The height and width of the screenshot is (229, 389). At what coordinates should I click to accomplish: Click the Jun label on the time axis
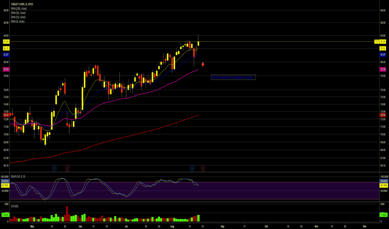80,226
